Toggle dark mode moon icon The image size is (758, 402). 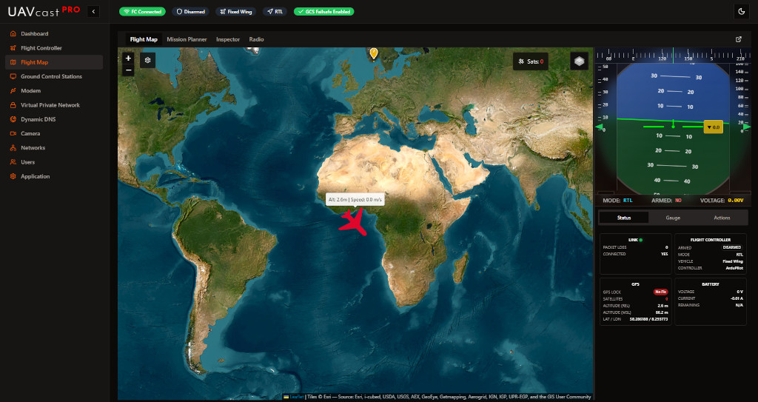pos(741,11)
